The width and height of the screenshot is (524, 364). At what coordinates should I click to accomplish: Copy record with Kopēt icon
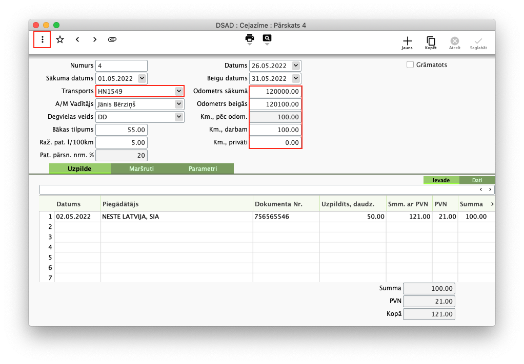(431, 42)
